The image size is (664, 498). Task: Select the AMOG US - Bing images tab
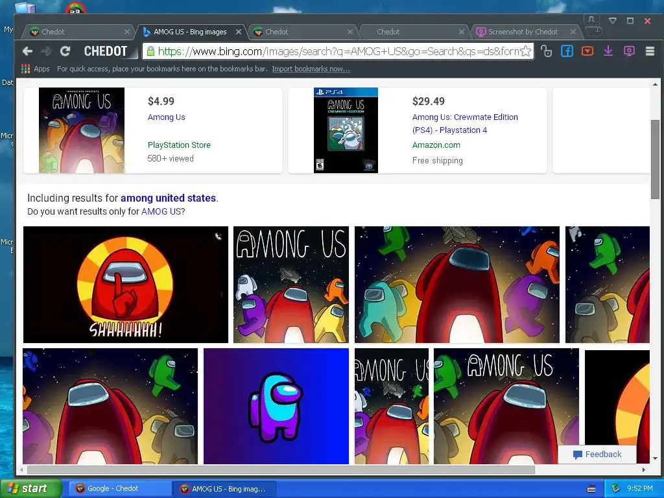(x=190, y=32)
